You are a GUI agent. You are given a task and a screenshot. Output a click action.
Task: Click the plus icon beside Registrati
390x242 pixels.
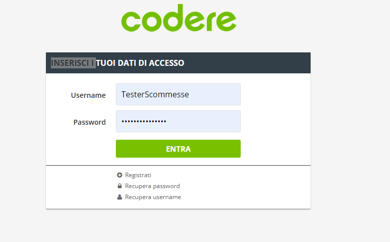click(119, 175)
